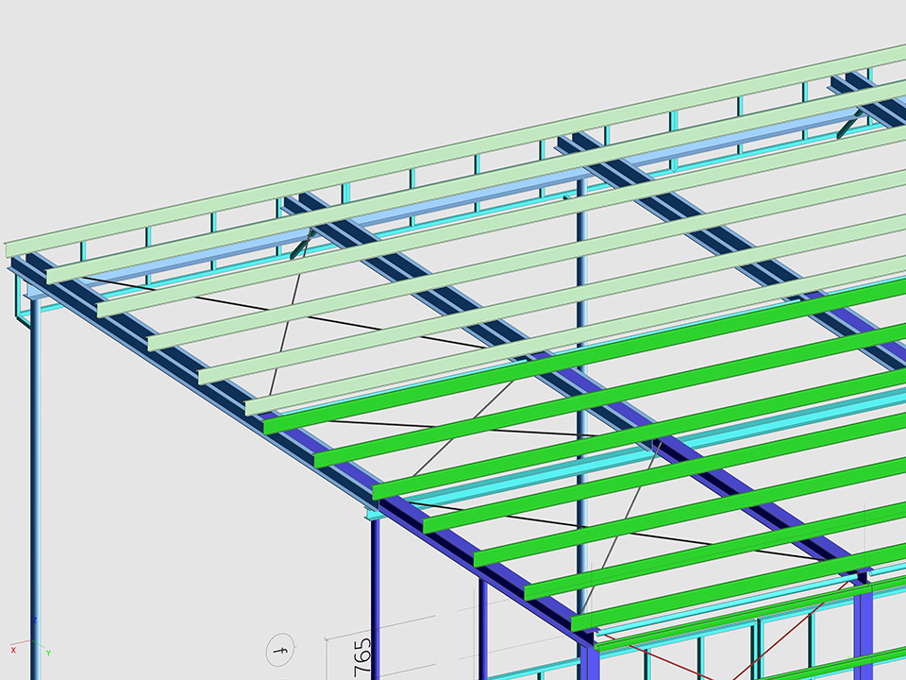
Task: Select the bright blue column under the eave
Action: [376, 595]
